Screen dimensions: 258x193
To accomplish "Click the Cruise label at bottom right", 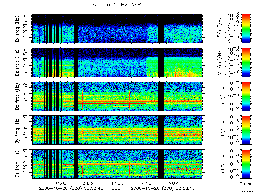I will [x=246, y=184].
